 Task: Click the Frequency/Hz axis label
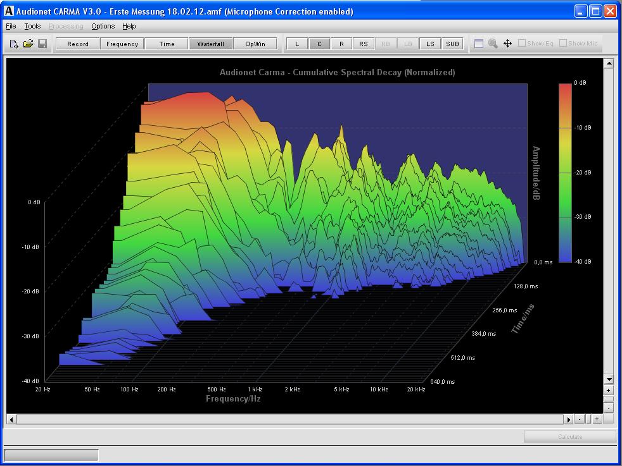[233, 399]
